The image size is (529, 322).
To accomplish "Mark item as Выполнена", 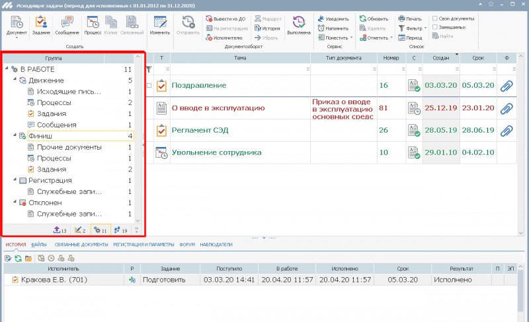I will 299,26.
